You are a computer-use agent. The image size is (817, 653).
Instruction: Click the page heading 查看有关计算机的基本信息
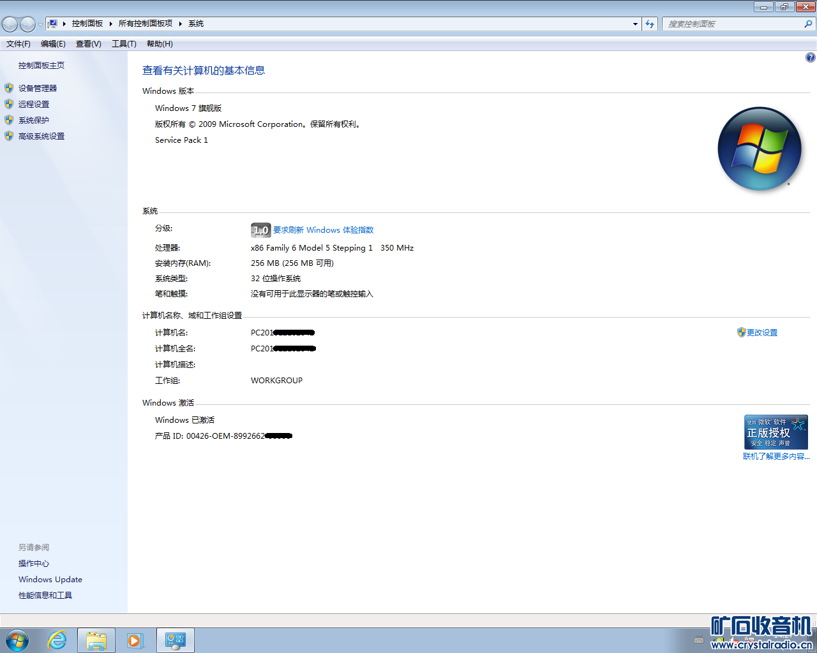coord(204,71)
